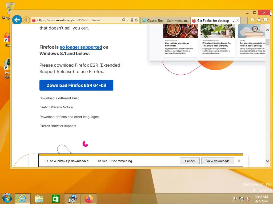Image resolution: width=273 pixels, height=204 pixels.
Task: Open File Explorer from the taskbar
Action: coord(39,199)
